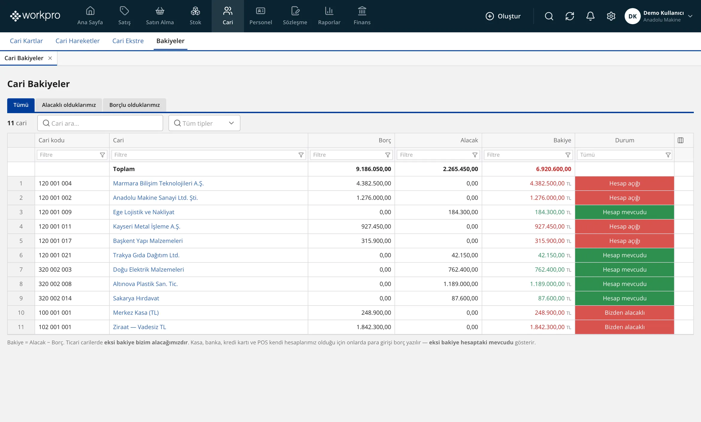This screenshot has height=422, width=701.
Task: Open notifications bell
Action: [x=590, y=16]
